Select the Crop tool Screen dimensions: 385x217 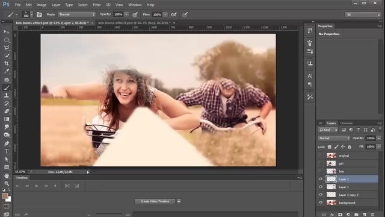tap(7, 63)
